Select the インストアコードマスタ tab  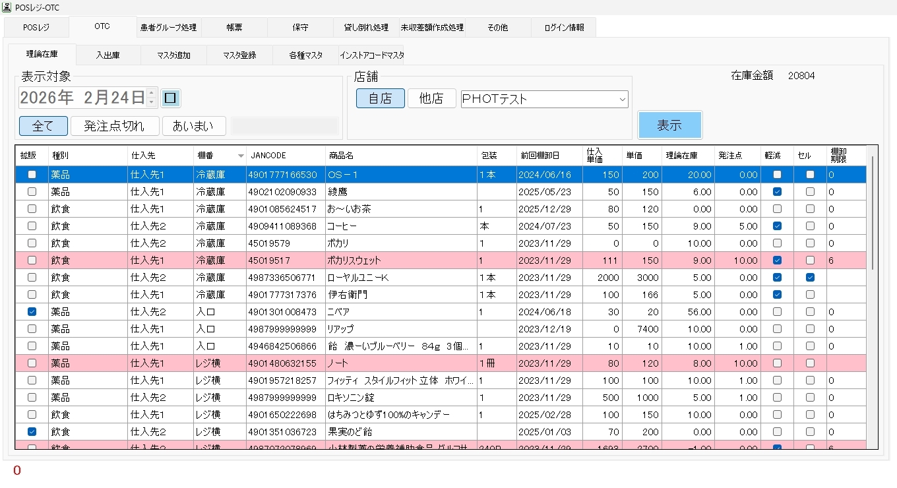[x=371, y=55]
